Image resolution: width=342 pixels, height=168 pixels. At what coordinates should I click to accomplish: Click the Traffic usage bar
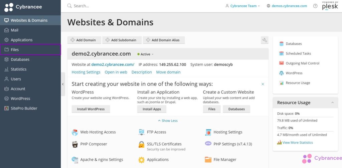click(x=305, y=131)
